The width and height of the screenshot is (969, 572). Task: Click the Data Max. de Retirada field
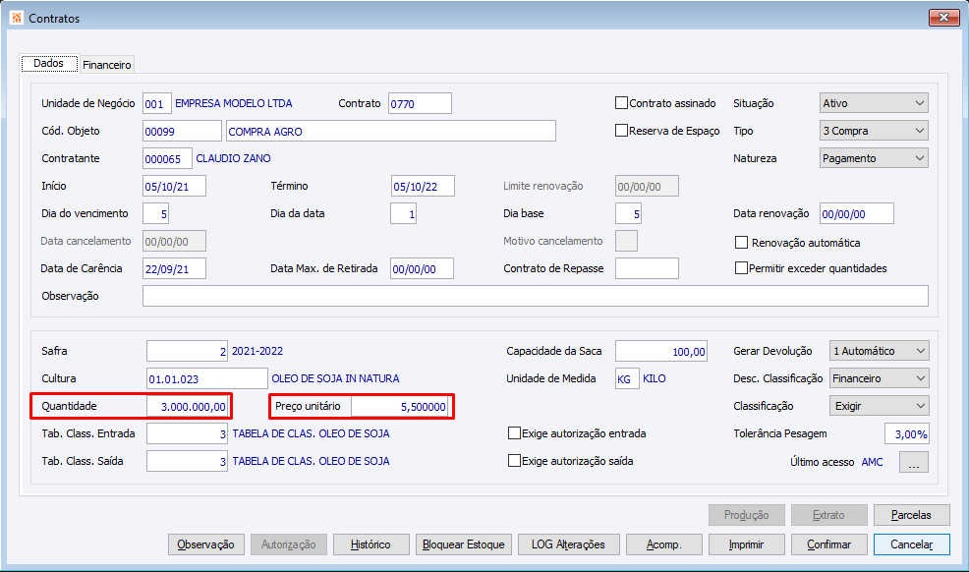[422, 268]
